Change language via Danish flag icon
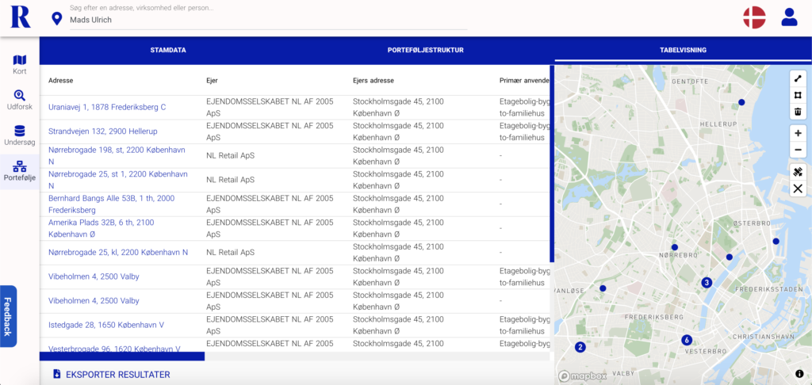The width and height of the screenshot is (812, 385). pyautogui.click(x=753, y=17)
